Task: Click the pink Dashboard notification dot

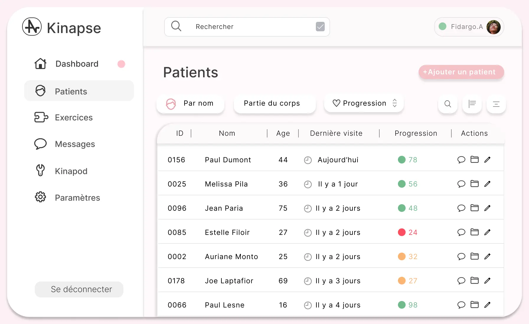Action: (121, 64)
